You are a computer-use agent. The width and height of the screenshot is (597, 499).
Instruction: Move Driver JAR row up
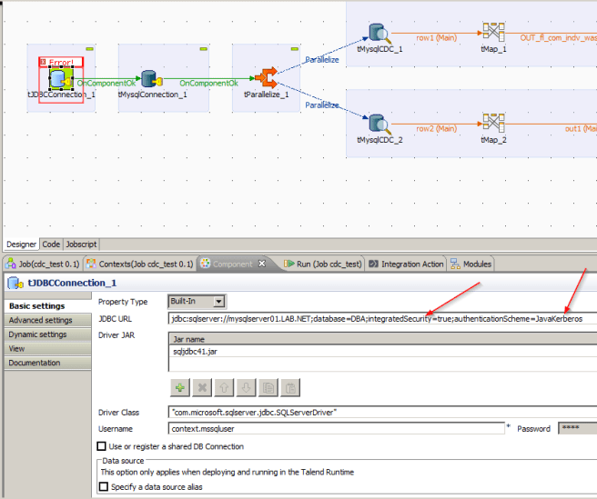click(224, 387)
